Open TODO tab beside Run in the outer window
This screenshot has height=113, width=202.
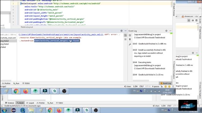click(60, 103)
